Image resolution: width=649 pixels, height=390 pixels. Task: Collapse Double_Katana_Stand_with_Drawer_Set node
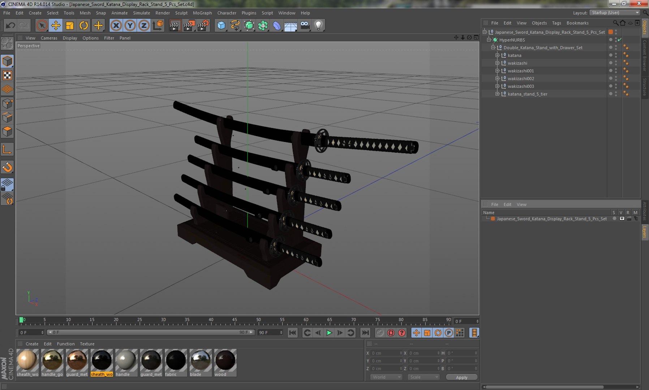493,47
